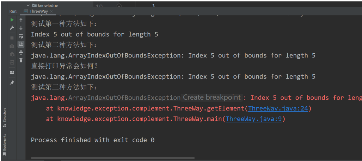Screen dimensions: 362x161
Task: Toggle Soft-Wrap in console output
Action: (21, 36)
